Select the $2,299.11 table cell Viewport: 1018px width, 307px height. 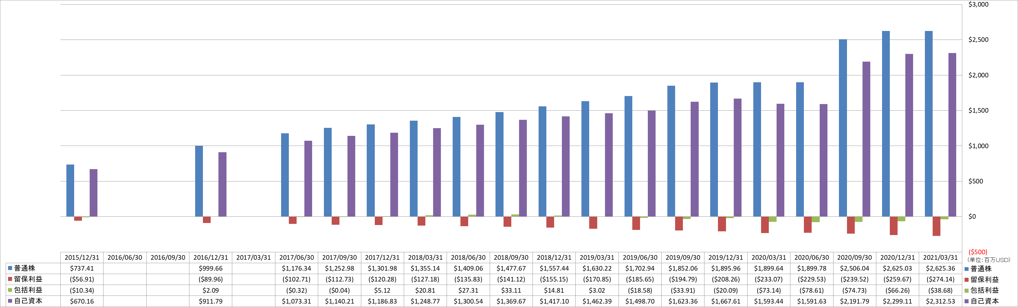tap(898, 301)
